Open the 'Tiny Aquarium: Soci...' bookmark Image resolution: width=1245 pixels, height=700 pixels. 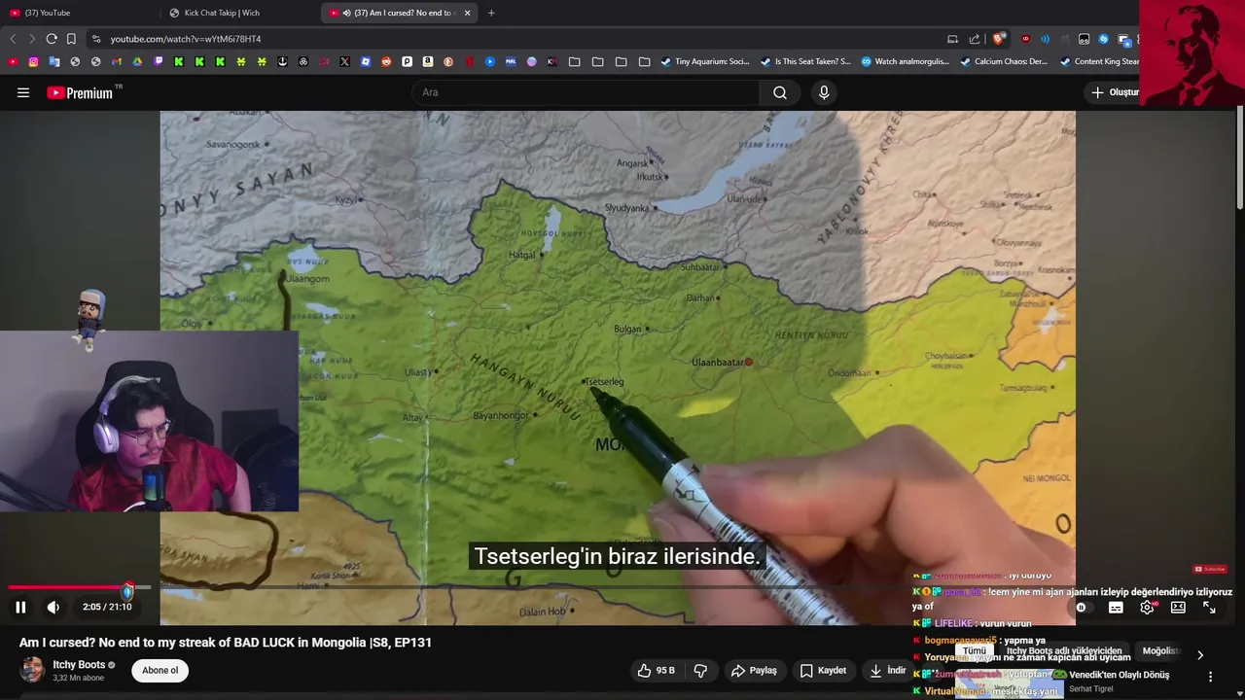(x=705, y=61)
